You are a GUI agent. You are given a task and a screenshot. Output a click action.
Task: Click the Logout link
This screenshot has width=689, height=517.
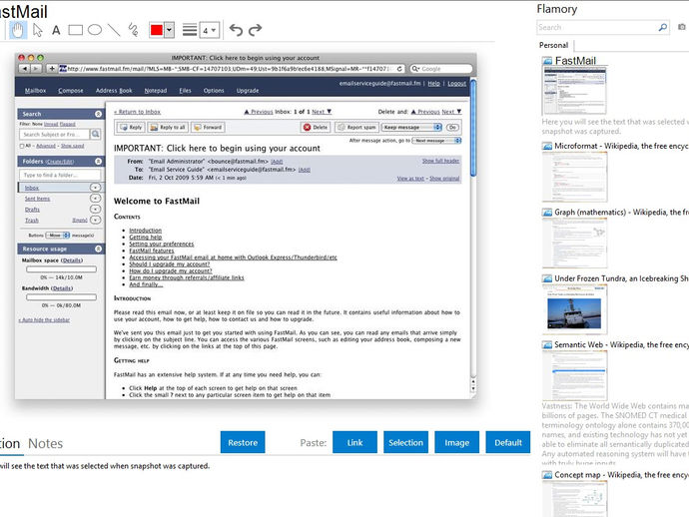pyautogui.click(x=457, y=84)
